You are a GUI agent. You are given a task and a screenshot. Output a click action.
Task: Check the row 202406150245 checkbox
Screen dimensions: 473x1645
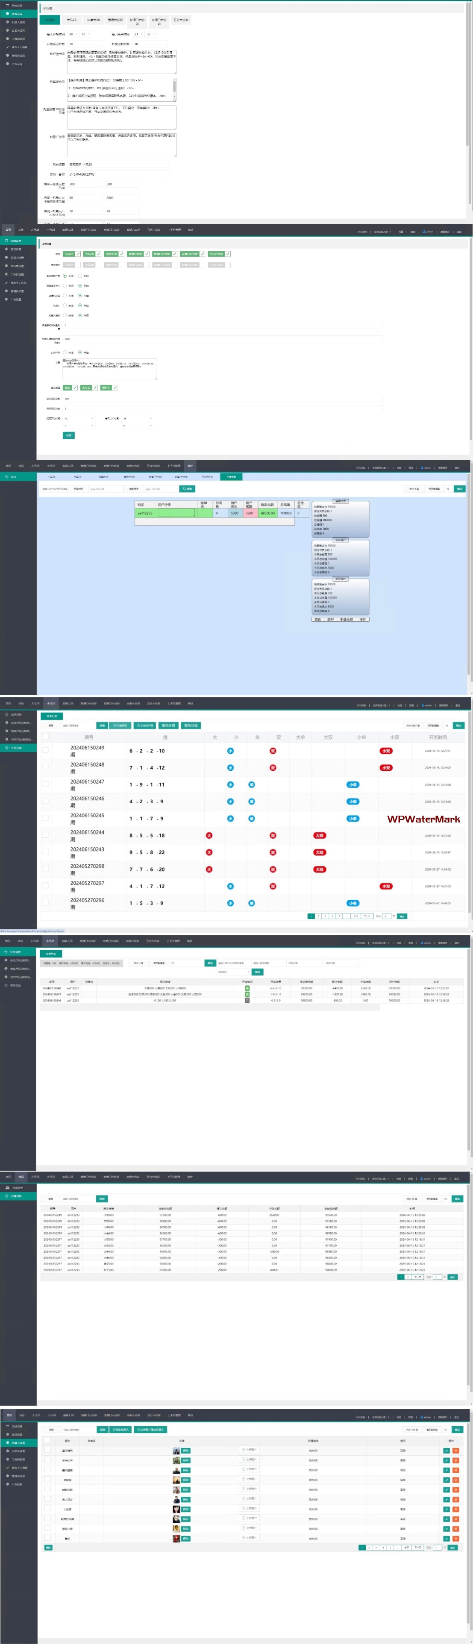click(x=45, y=818)
